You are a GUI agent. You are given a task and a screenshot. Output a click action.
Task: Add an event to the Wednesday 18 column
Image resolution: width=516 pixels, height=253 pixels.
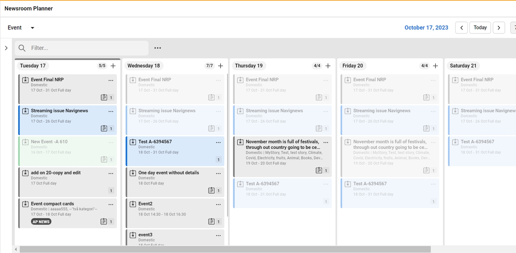[x=221, y=66]
